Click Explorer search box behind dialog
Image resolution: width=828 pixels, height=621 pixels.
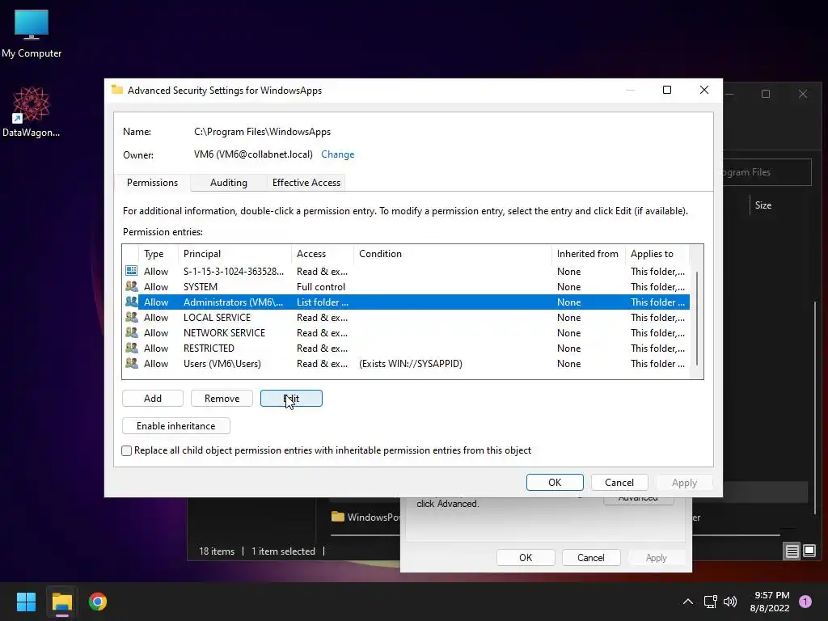[x=767, y=172]
